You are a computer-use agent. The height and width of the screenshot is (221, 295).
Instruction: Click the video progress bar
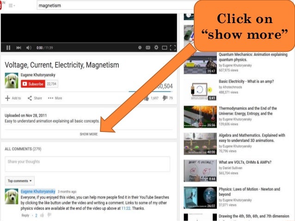tap(89, 43)
